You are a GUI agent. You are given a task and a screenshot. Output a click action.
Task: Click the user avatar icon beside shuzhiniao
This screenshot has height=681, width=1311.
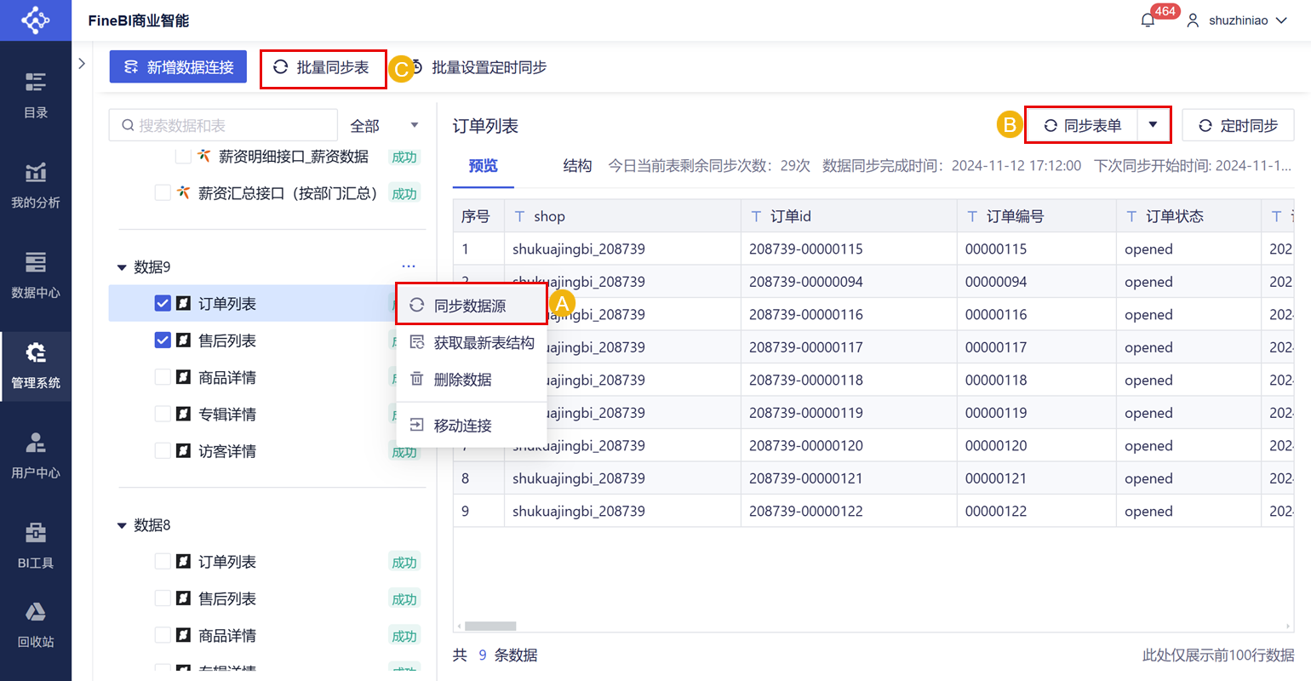click(1194, 20)
